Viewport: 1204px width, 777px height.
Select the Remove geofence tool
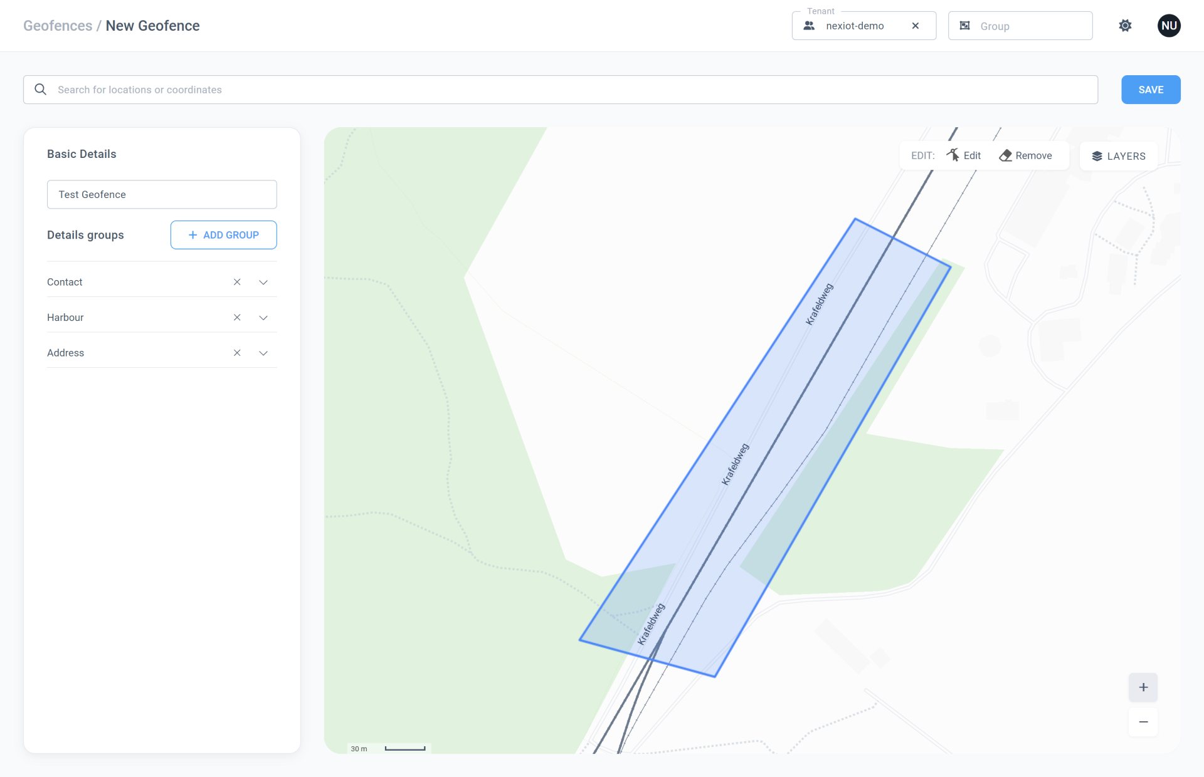1026,155
